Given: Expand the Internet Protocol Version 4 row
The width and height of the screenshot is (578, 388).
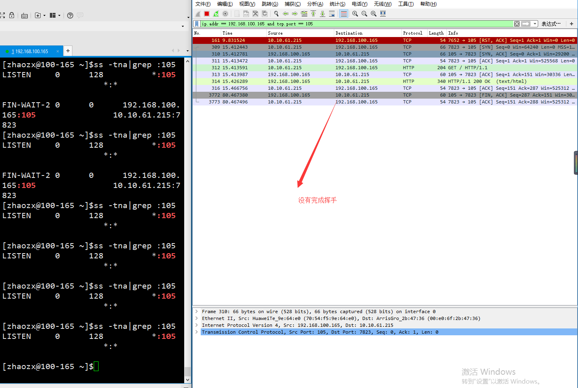Looking at the screenshot, I should click(x=197, y=325).
